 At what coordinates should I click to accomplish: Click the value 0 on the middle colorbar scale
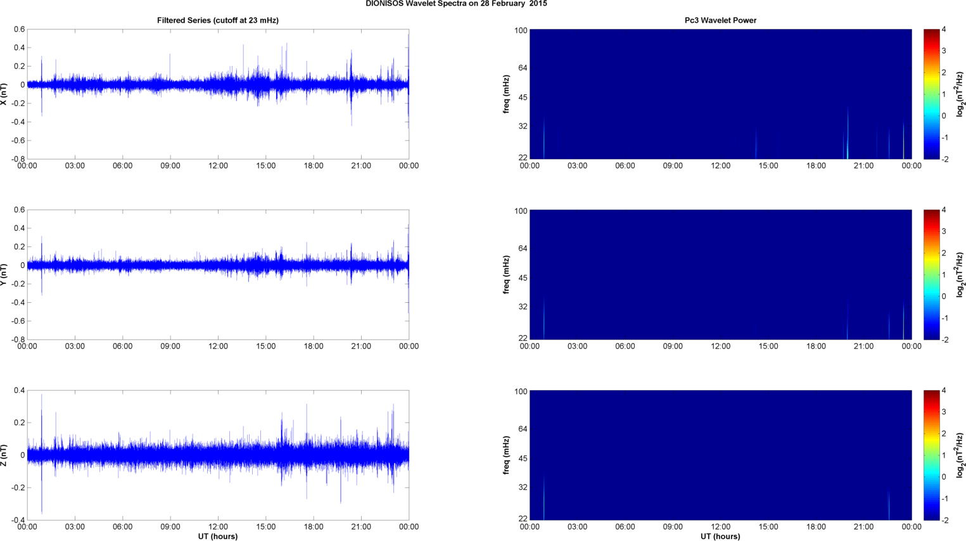(x=944, y=296)
